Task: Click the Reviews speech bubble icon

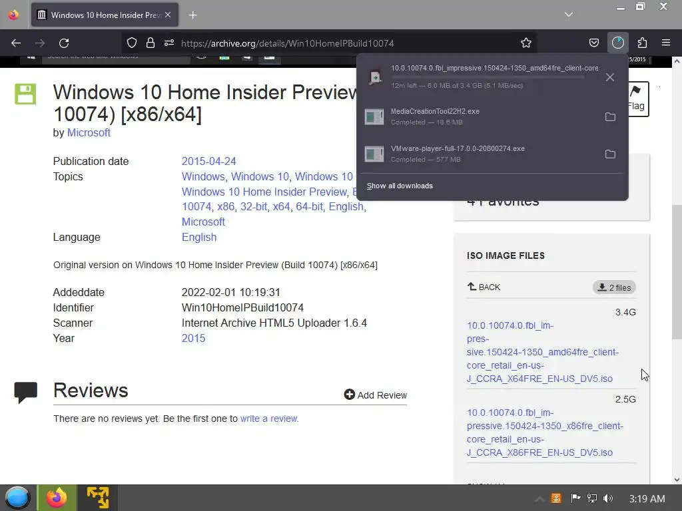Action: (x=26, y=392)
